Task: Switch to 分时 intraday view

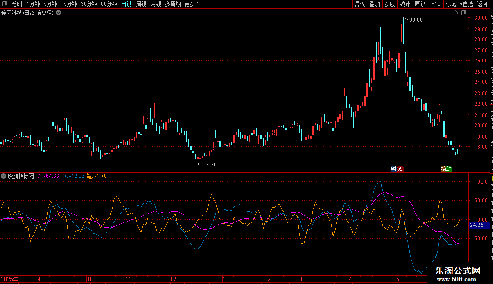Action: (x=17, y=4)
